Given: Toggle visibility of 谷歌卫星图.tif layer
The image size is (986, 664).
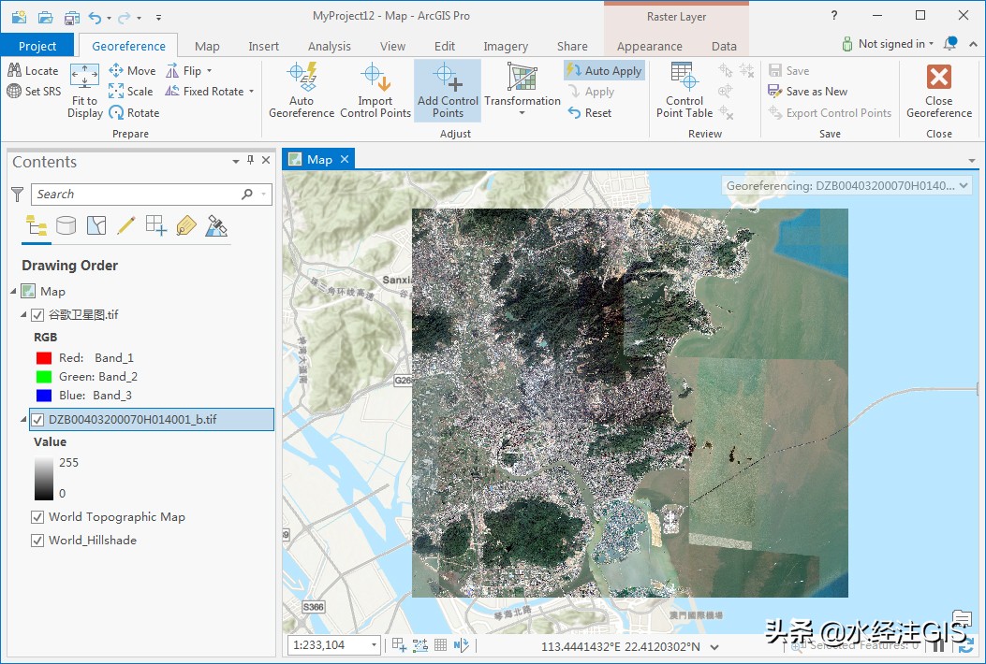Looking at the screenshot, I should [37, 315].
